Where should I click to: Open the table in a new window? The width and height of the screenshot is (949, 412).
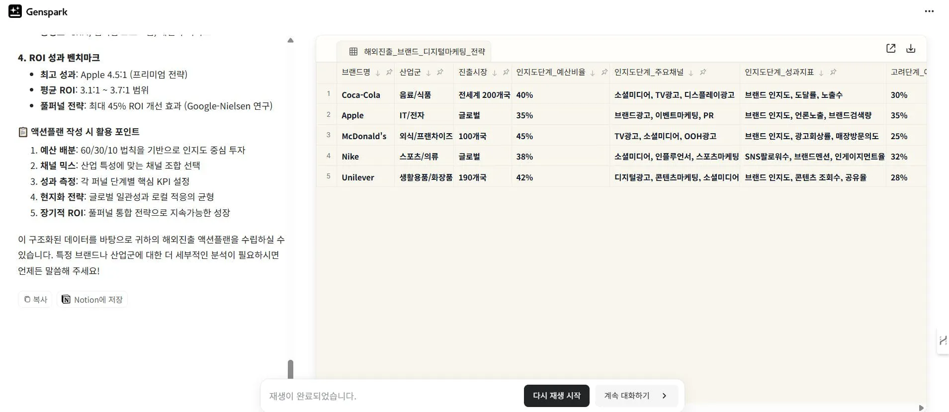click(x=891, y=48)
